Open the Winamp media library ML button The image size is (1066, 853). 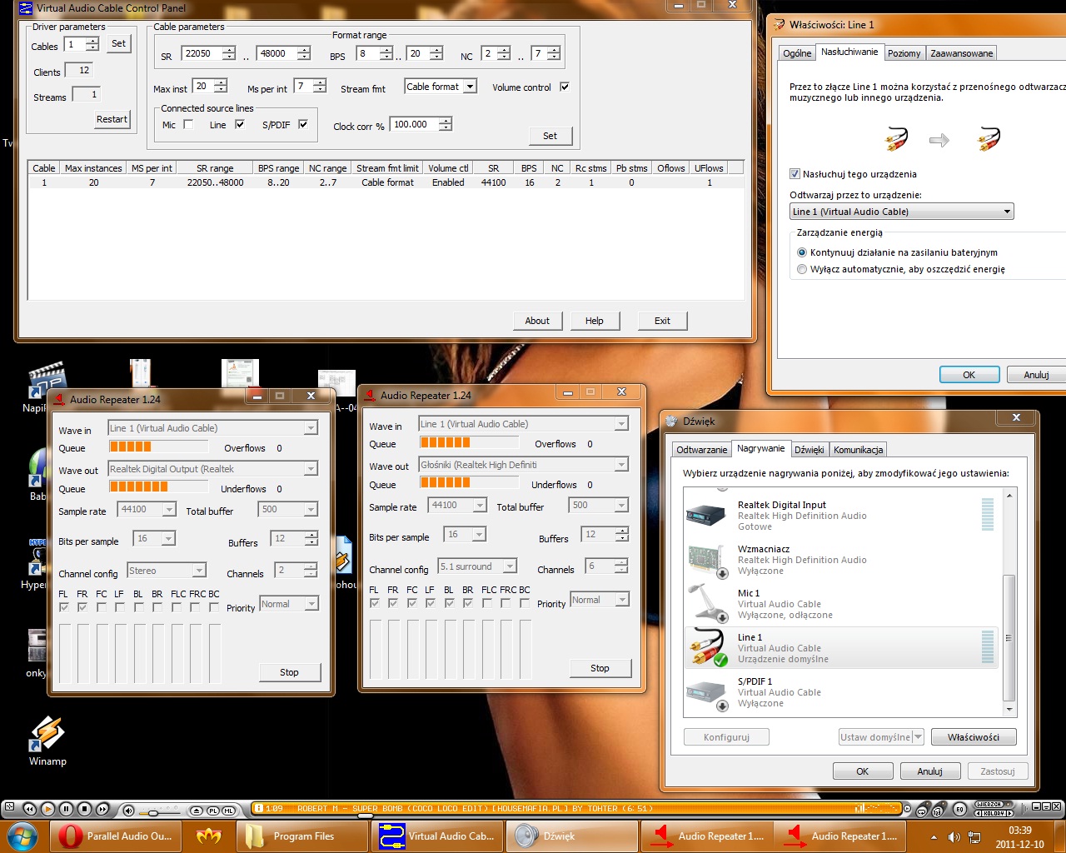click(x=230, y=810)
